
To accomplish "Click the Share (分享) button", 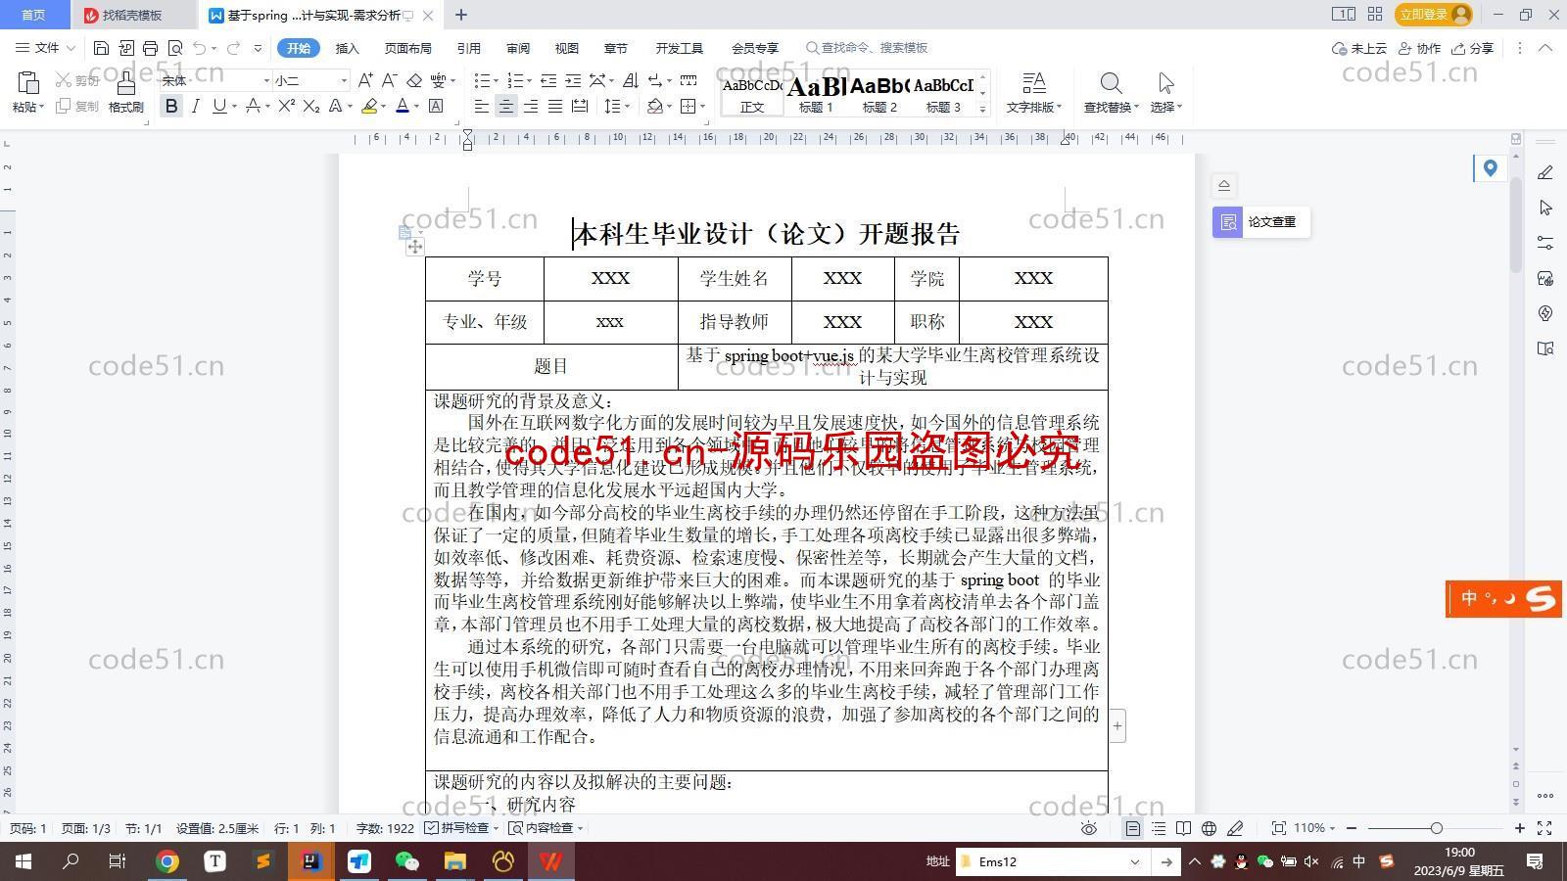I will (x=1473, y=48).
